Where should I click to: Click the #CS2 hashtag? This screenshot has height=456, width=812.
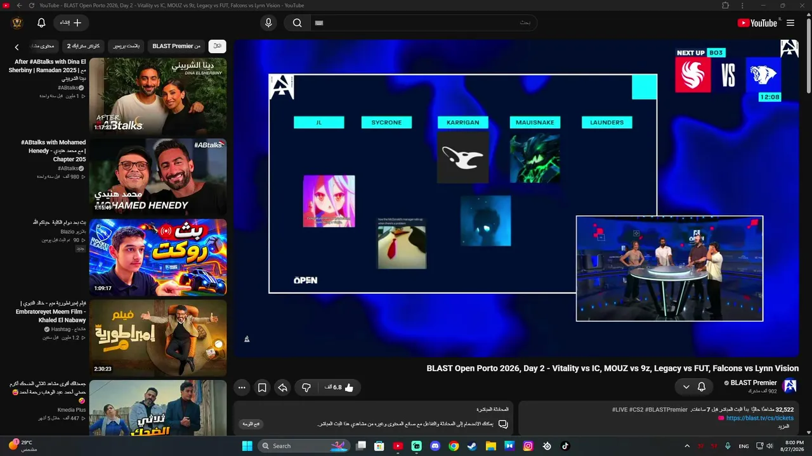point(636,410)
